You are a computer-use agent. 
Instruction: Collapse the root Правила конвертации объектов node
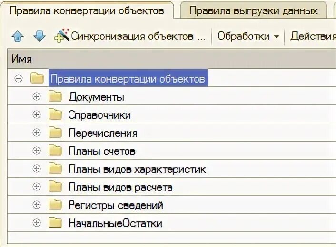(19, 78)
